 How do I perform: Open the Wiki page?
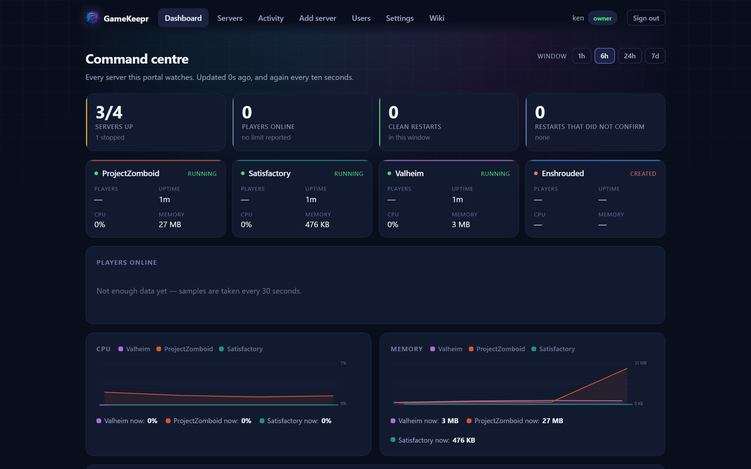pos(437,18)
